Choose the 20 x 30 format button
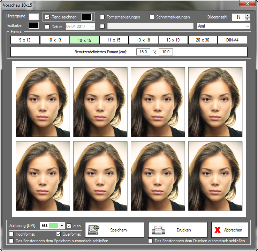258x251 pixels. 203,40
